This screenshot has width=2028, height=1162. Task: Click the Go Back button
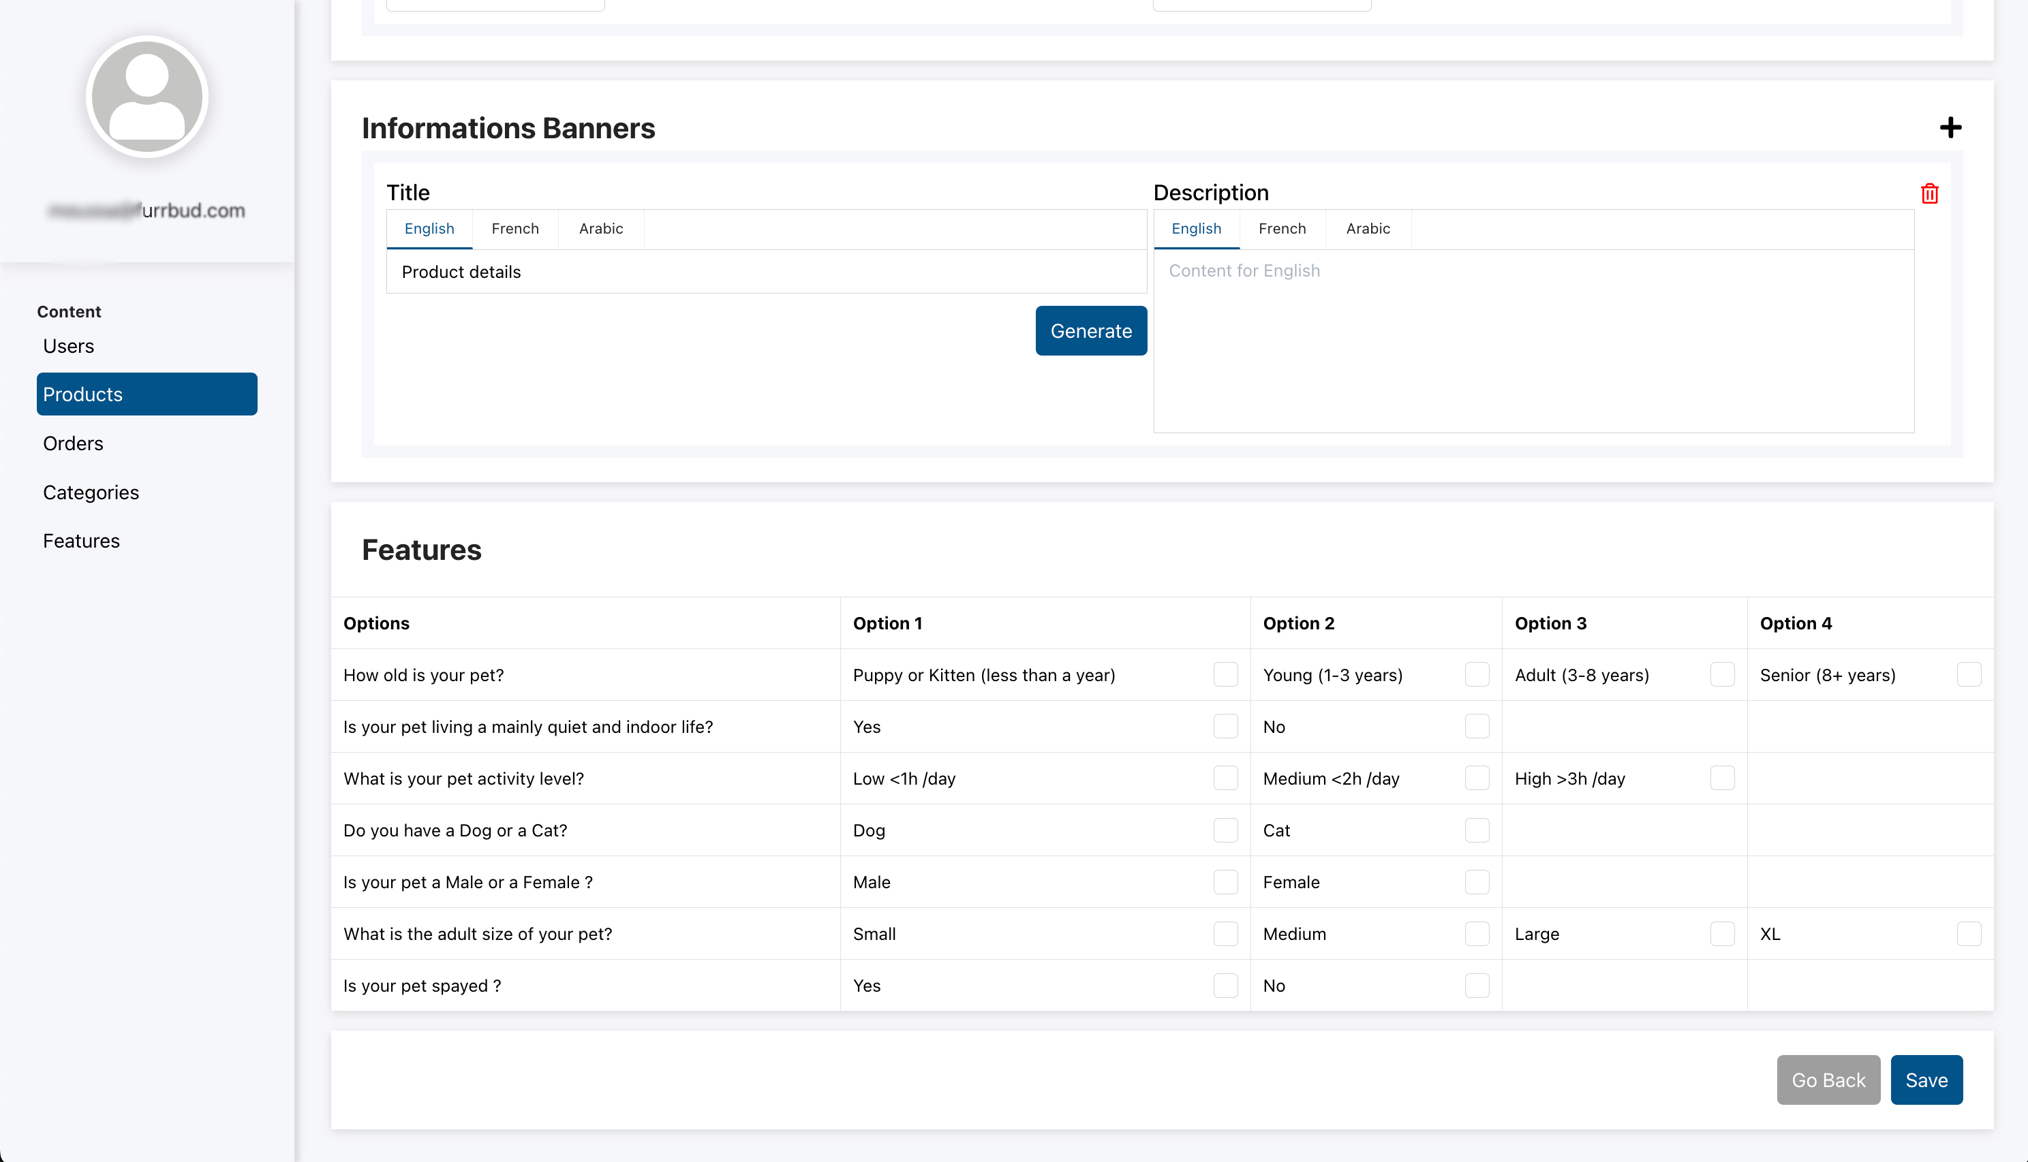pos(1828,1080)
